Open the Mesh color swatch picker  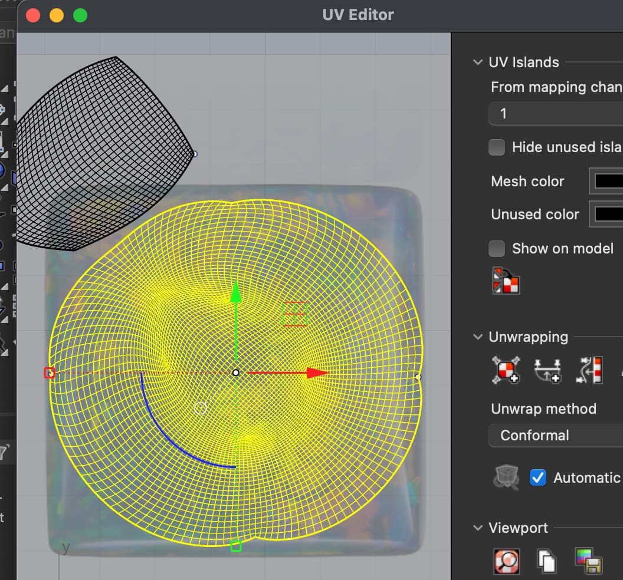tap(608, 181)
